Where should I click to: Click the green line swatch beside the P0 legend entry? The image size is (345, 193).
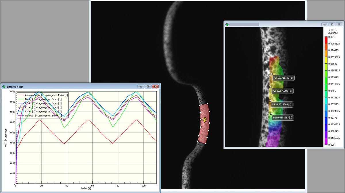pyautogui.click(x=21, y=99)
